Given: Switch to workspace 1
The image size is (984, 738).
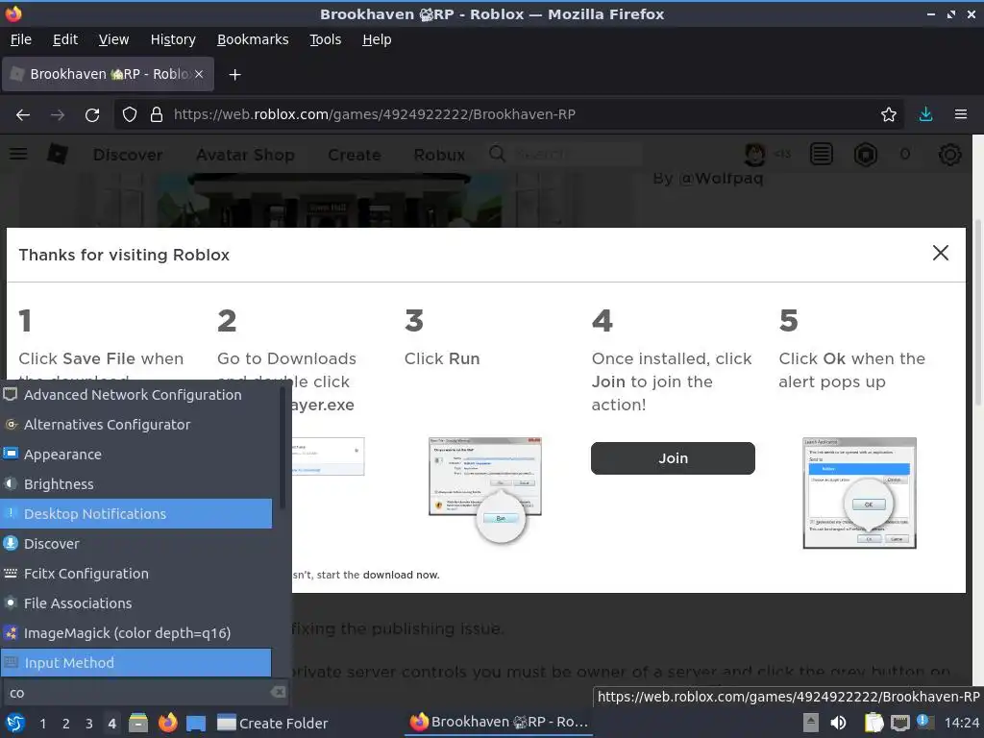Looking at the screenshot, I should (x=42, y=724).
